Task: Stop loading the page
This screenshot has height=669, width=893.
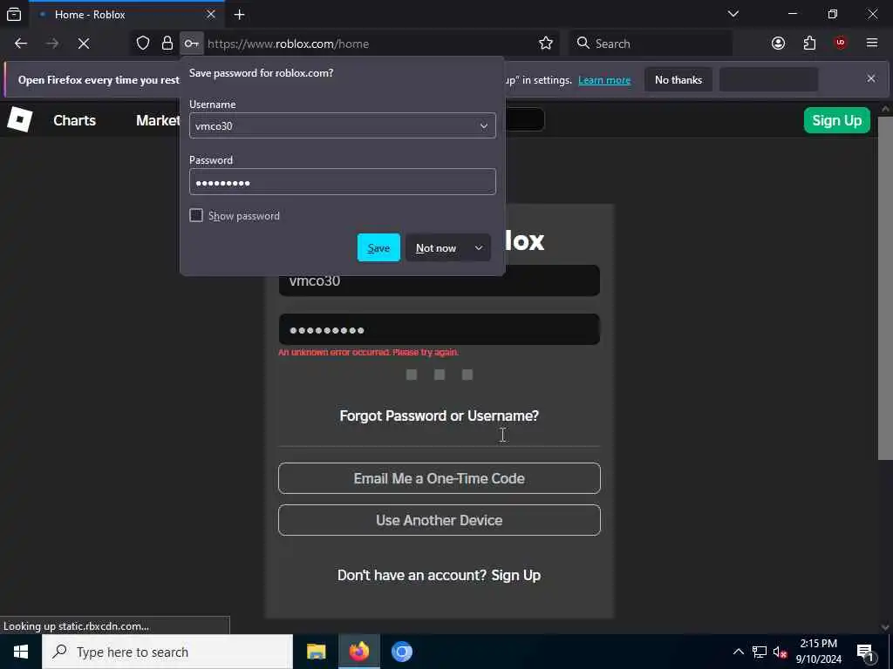Action: (83, 44)
